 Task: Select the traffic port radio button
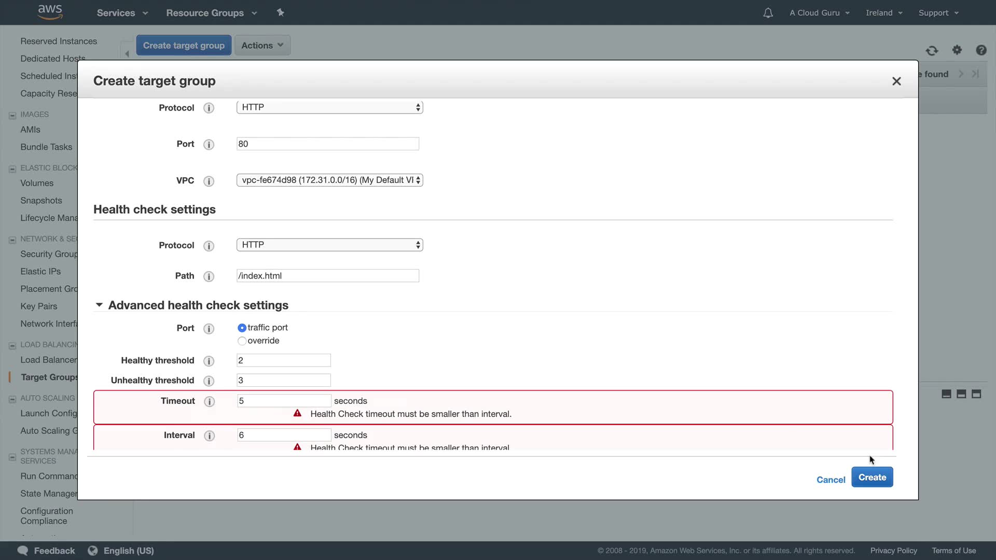pos(242,328)
